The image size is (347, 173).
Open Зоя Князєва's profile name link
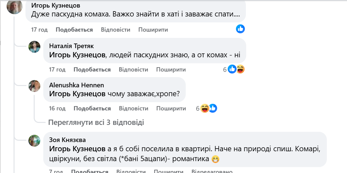(x=67, y=140)
